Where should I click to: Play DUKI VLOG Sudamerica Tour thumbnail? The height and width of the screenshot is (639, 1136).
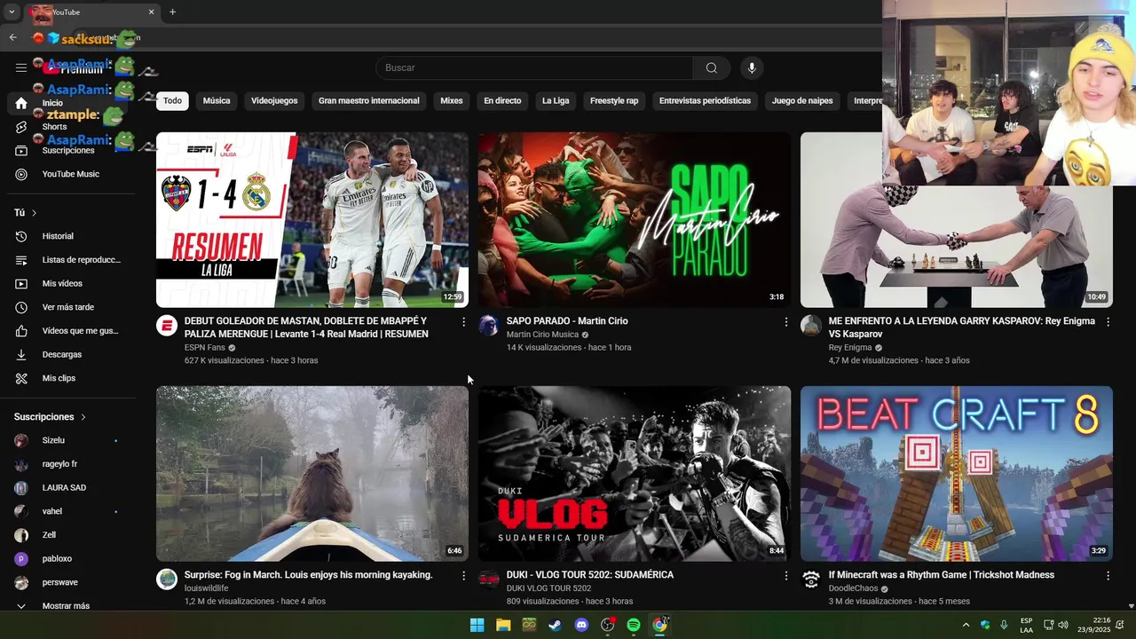(635, 473)
